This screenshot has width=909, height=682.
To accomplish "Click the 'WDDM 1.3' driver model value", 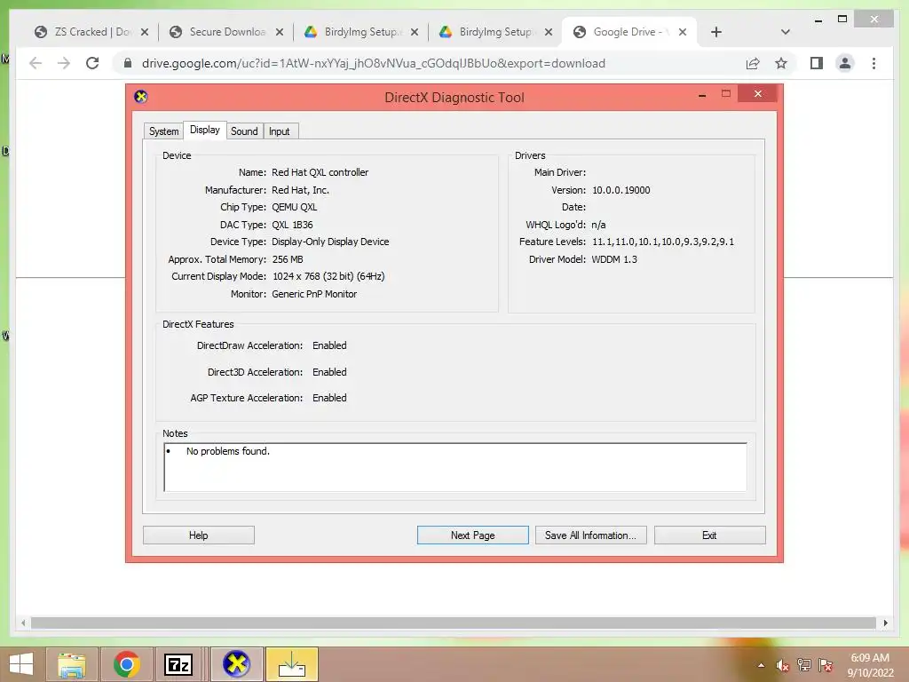I will tap(614, 259).
